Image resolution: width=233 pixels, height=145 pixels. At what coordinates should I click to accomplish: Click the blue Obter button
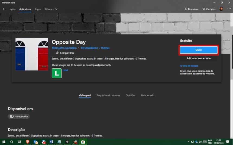click(199, 50)
